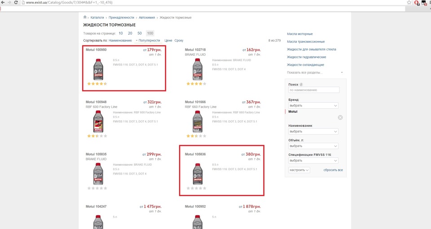View star rating of Motul 100948

click(x=97, y=136)
